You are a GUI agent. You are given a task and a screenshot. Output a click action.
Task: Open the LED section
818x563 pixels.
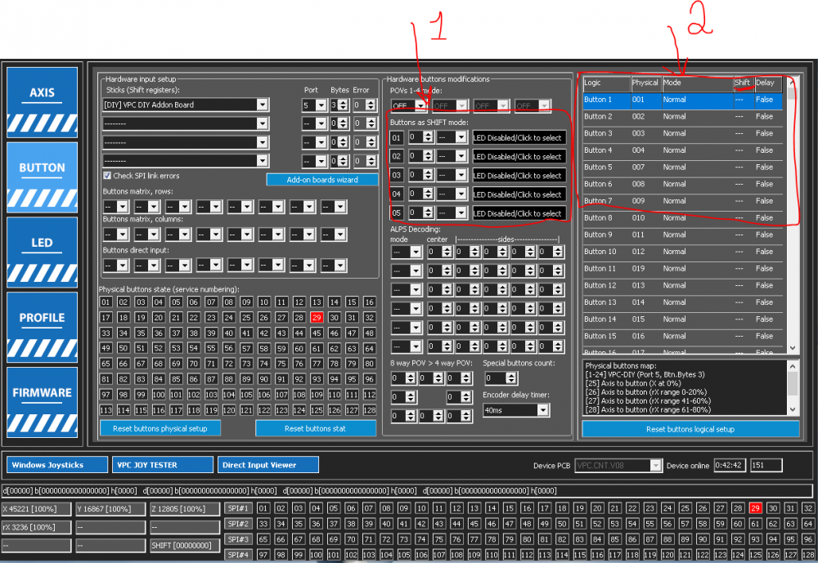[x=43, y=252]
